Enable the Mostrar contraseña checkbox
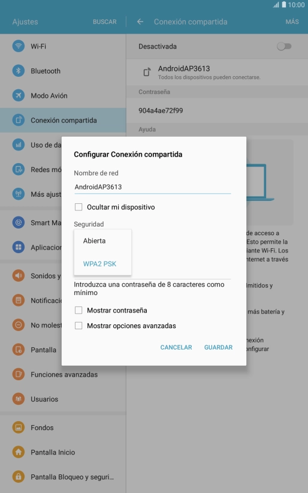The height and width of the screenshot is (493, 308). pyautogui.click(x=78, y=310)
